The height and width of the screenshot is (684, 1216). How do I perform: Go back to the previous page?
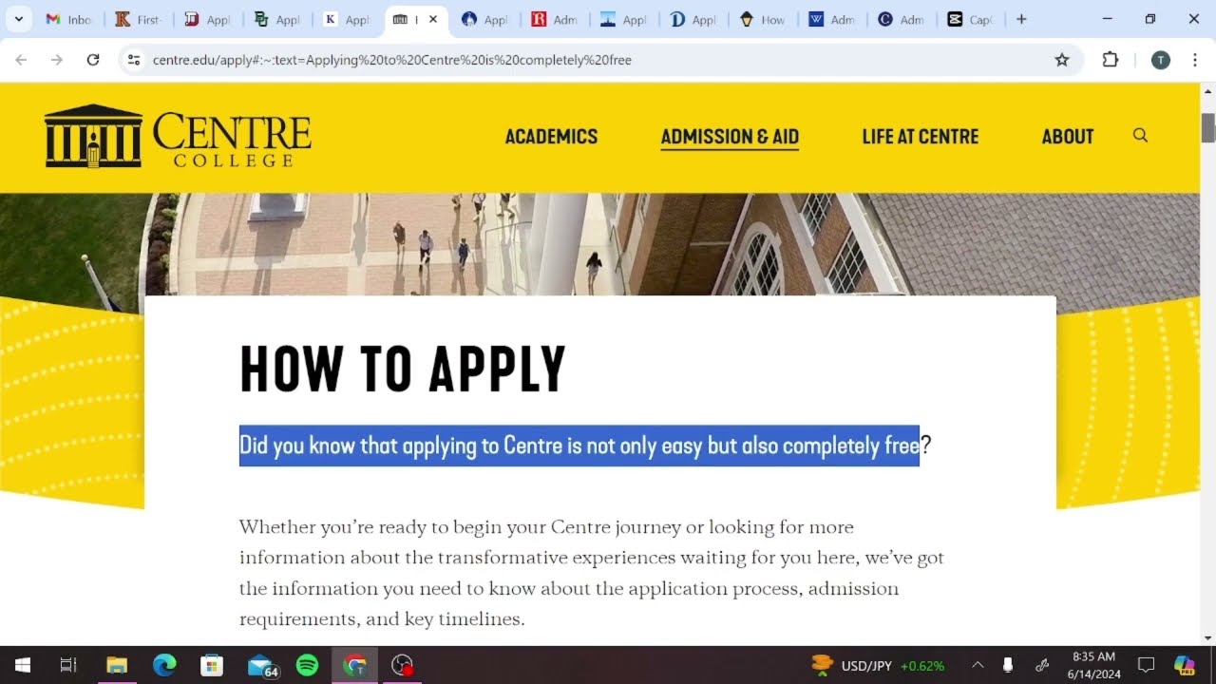click(21, 60)
